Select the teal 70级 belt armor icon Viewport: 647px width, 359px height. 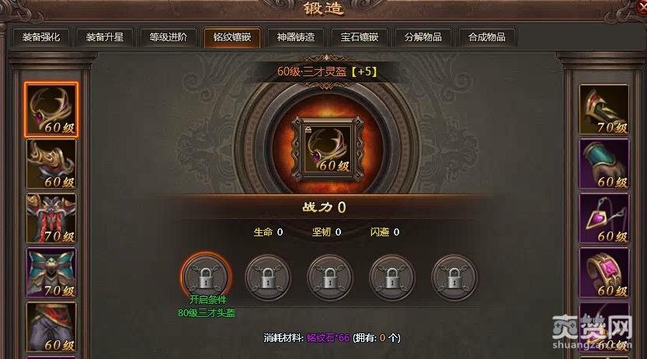pos(51,273)
